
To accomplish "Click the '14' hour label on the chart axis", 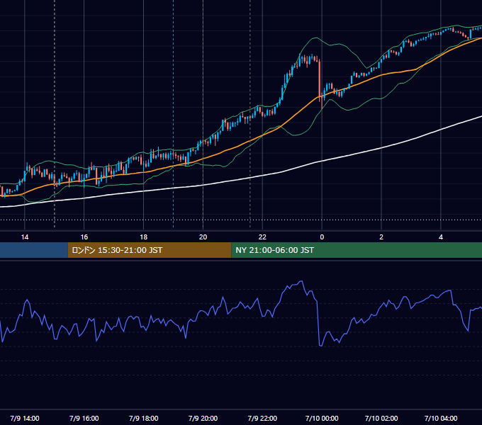I will [x=25, y=237].
